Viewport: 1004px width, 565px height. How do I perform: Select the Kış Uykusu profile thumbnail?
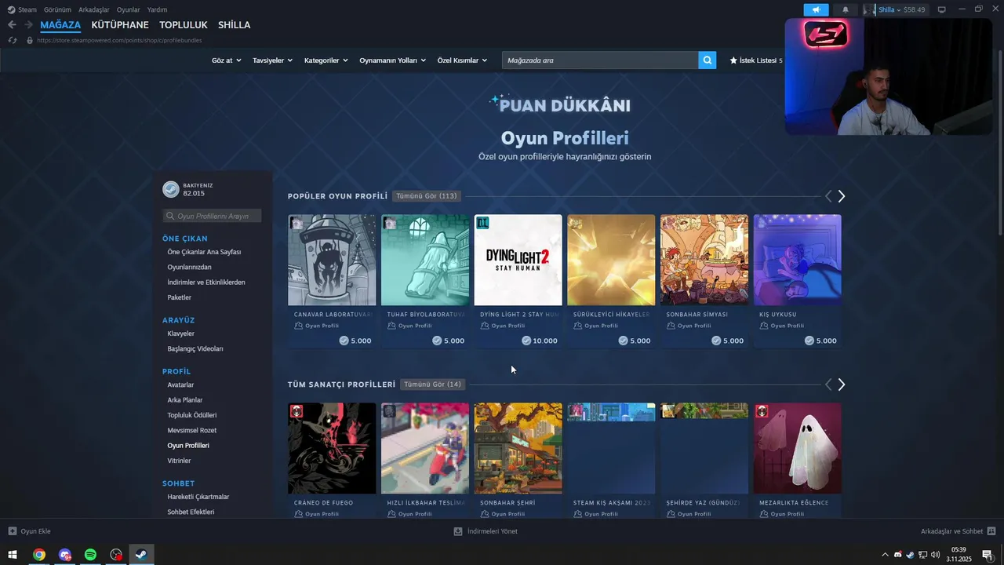(797, 261)
